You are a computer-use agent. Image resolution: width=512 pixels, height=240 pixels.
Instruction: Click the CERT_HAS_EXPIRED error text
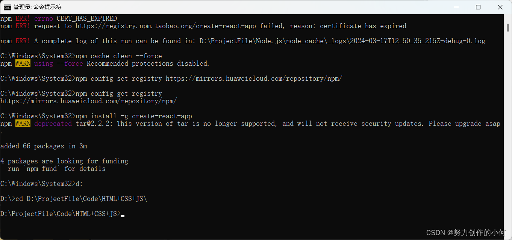[x=86, y=18]
